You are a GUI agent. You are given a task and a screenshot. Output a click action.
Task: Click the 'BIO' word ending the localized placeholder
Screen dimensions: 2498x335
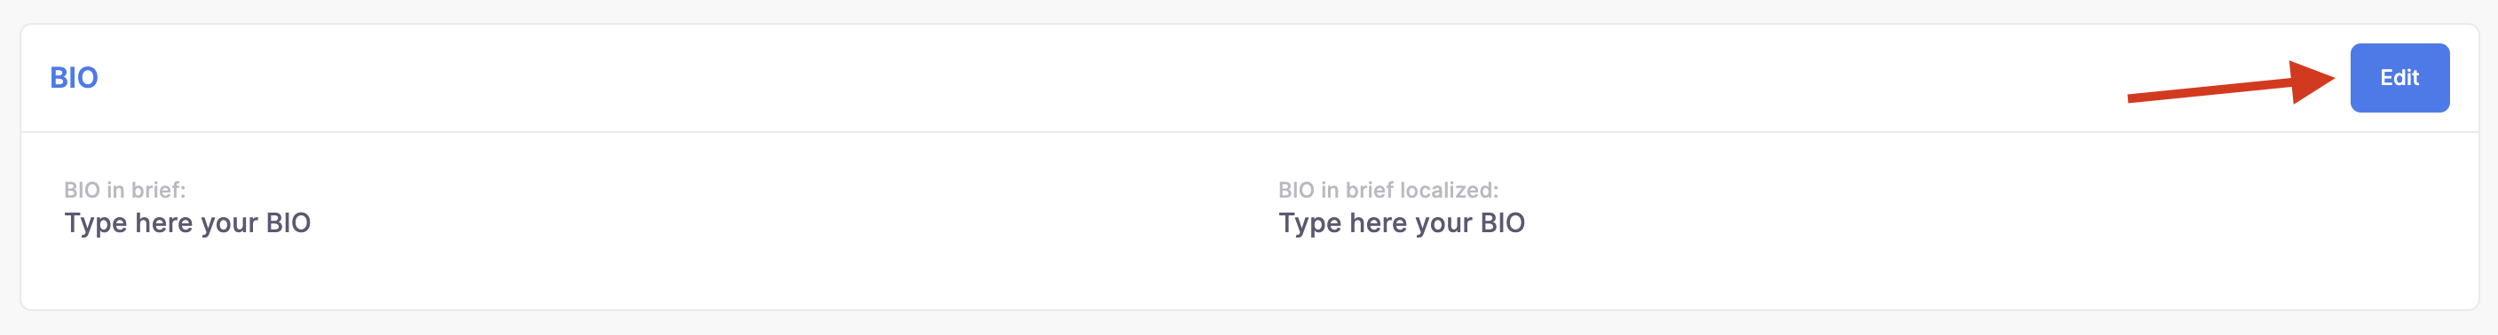pyautogui.click(x=1502, y=222)
